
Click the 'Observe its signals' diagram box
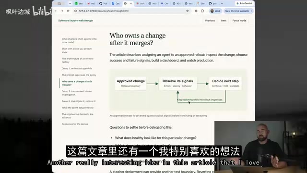tap(177, 83)
